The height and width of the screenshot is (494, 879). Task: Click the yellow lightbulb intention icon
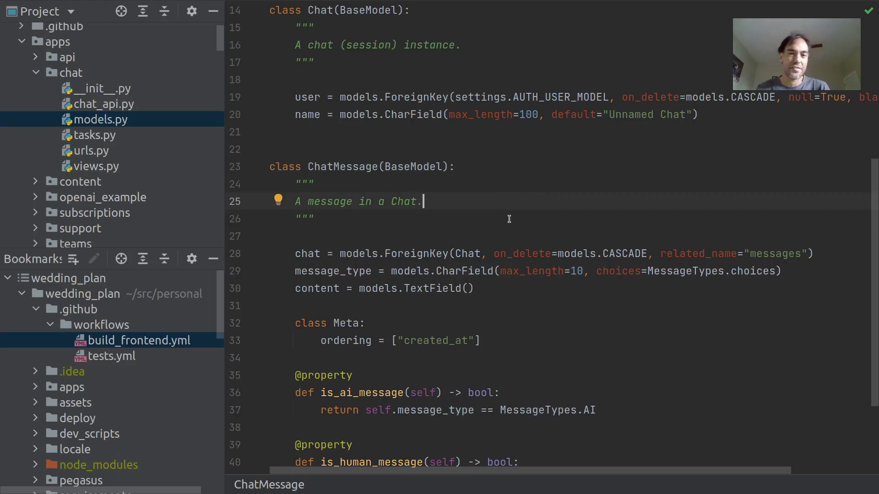[278, 200]
